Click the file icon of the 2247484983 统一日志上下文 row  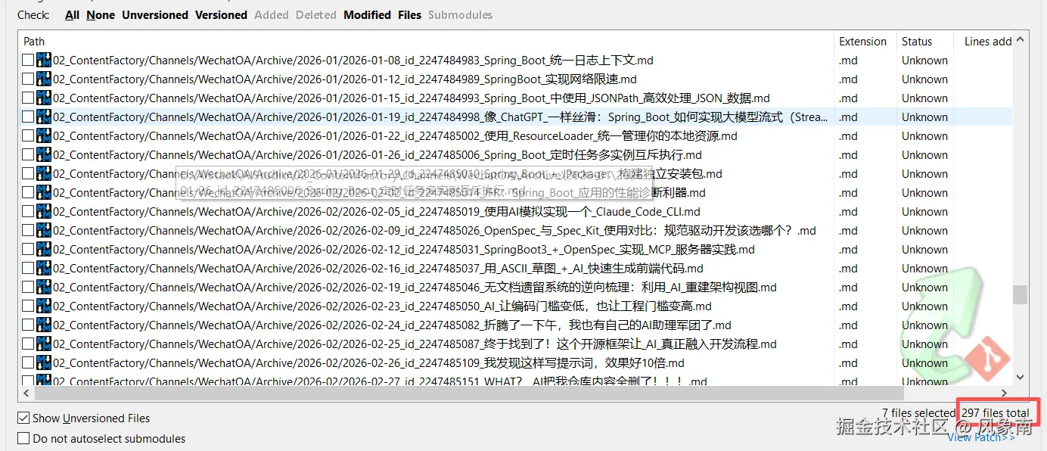tap(44, 61)
